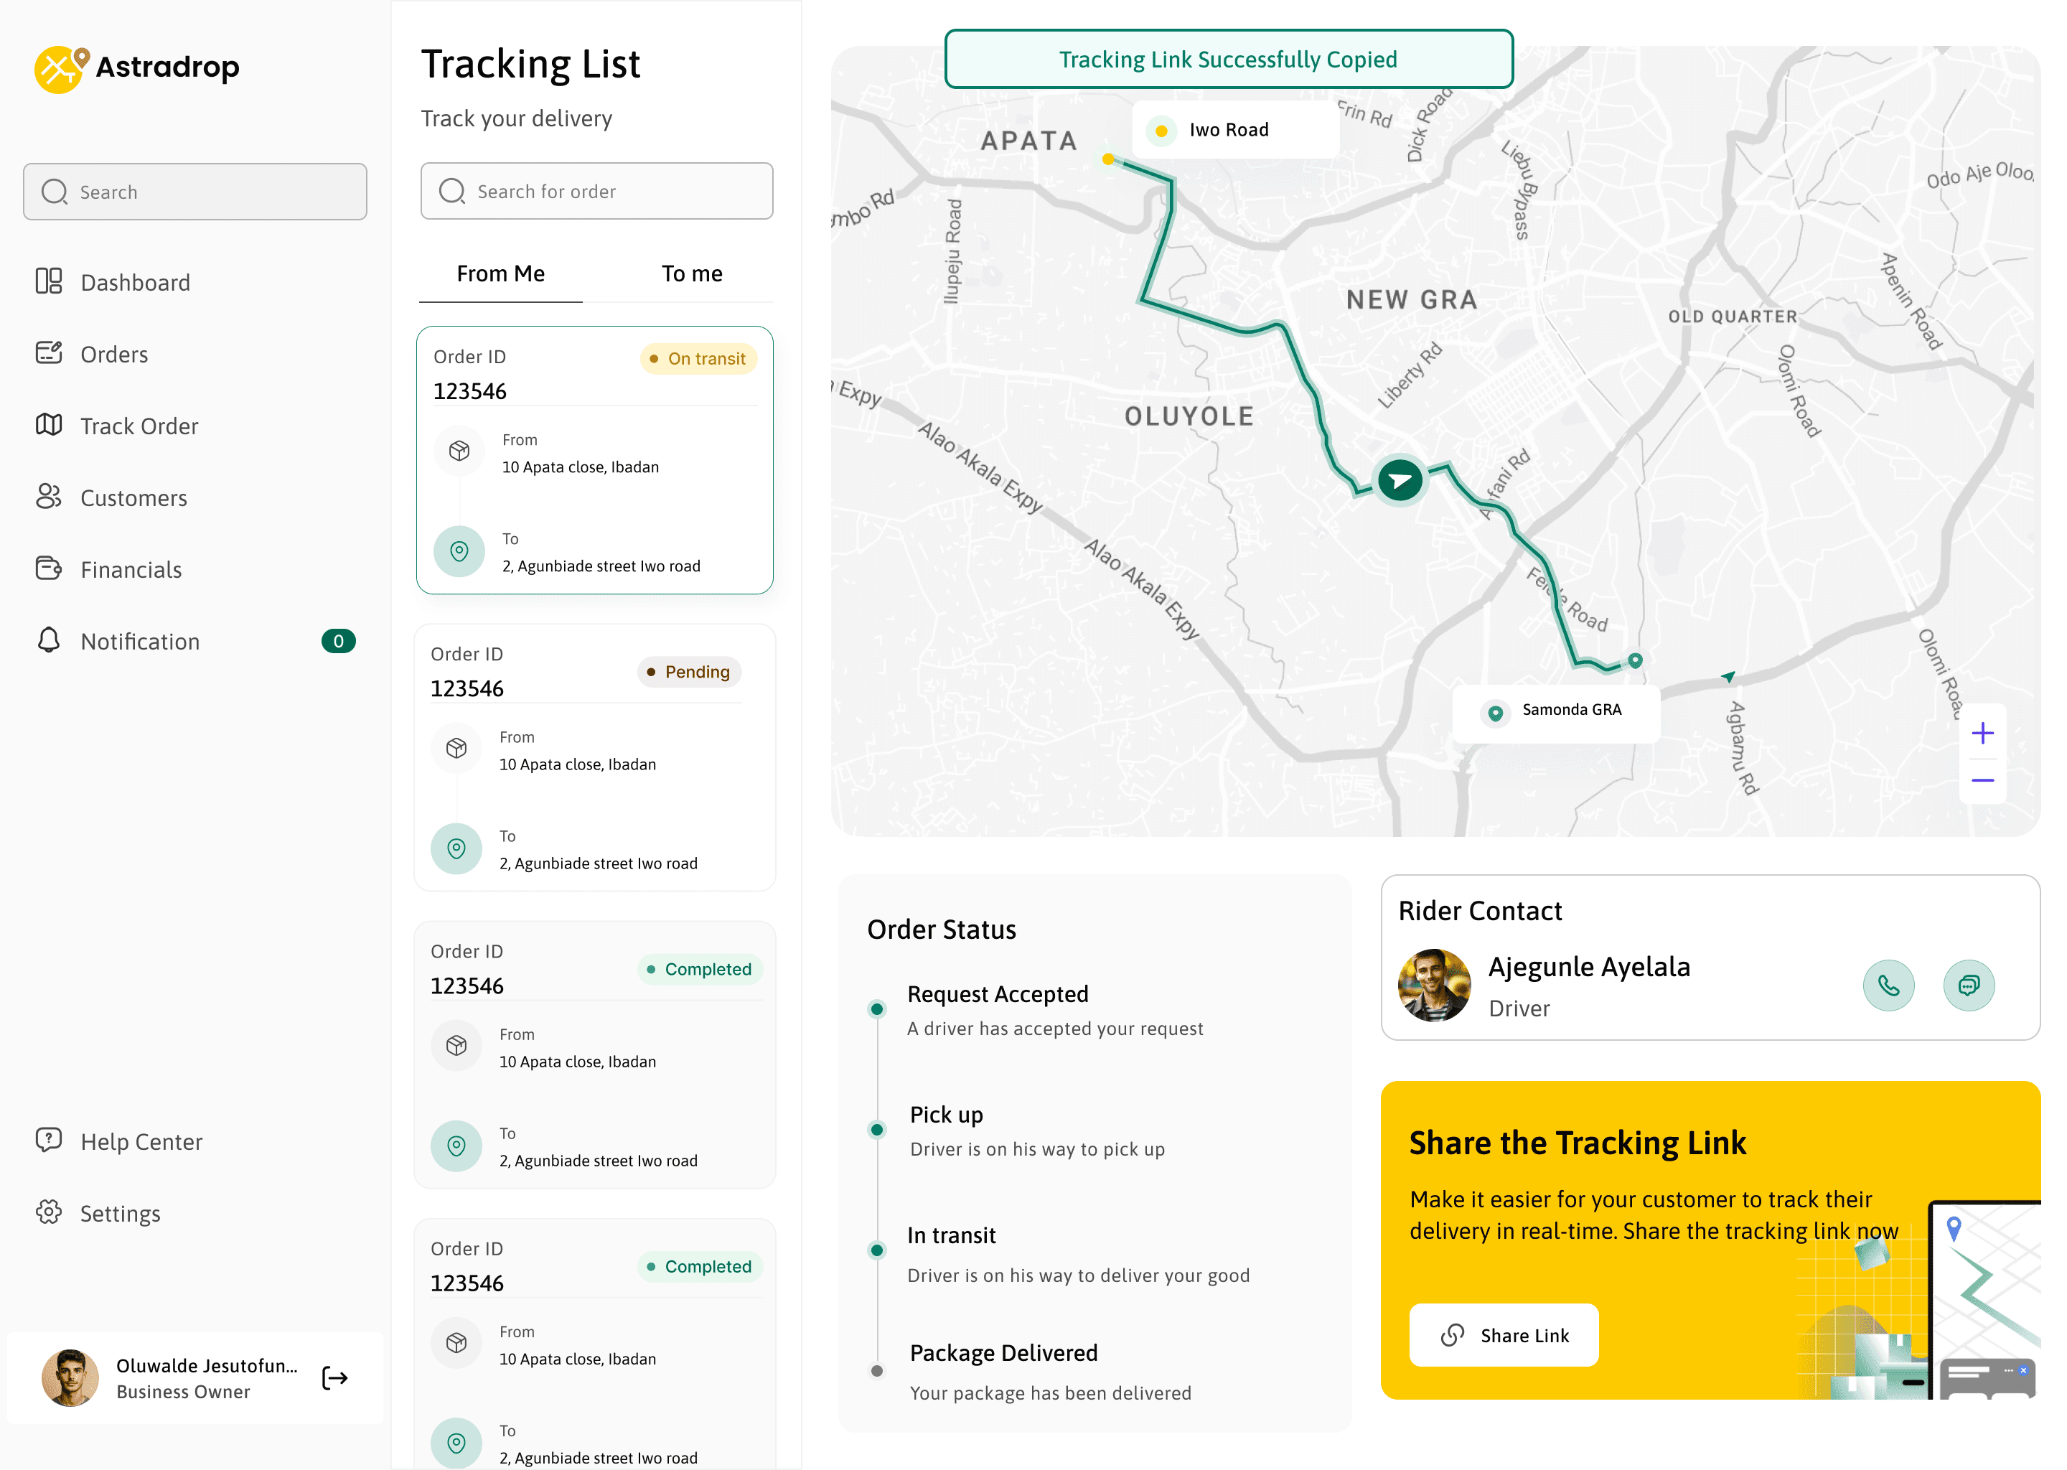Go to Financials in sidebar
This screenshot has height=1470, width=2067.
click(x=131, y=569)
